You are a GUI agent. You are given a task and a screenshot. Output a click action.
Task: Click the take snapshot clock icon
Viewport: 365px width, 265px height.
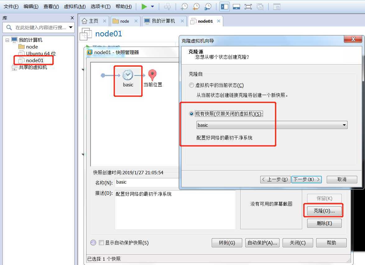click(184, 7)
